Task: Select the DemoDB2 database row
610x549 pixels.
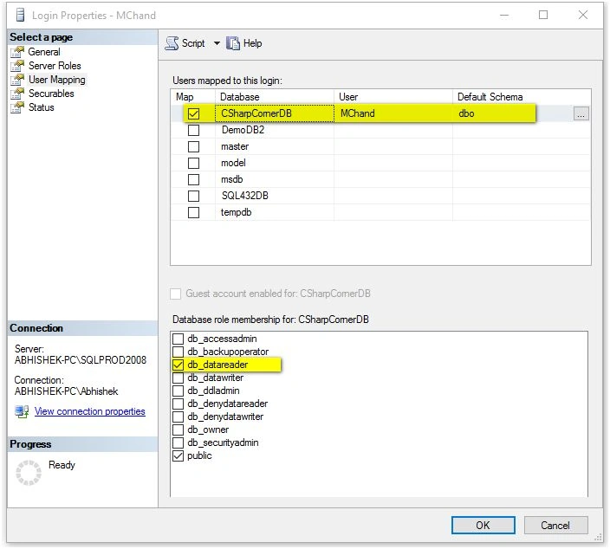Action: click(x=380, y=130)
